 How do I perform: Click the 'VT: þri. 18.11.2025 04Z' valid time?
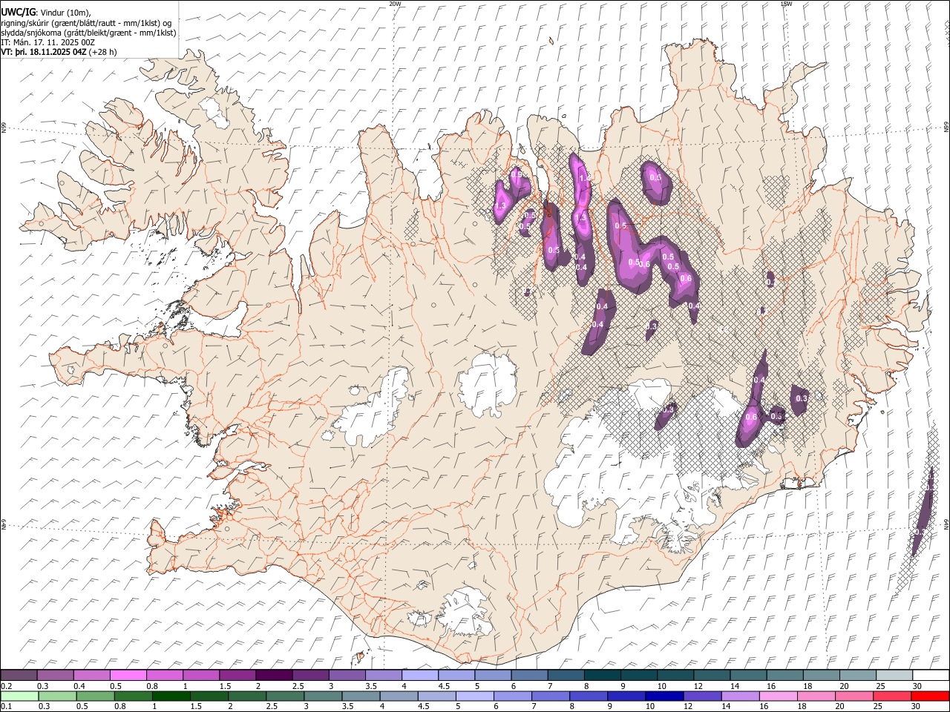(x=45, y=52)
